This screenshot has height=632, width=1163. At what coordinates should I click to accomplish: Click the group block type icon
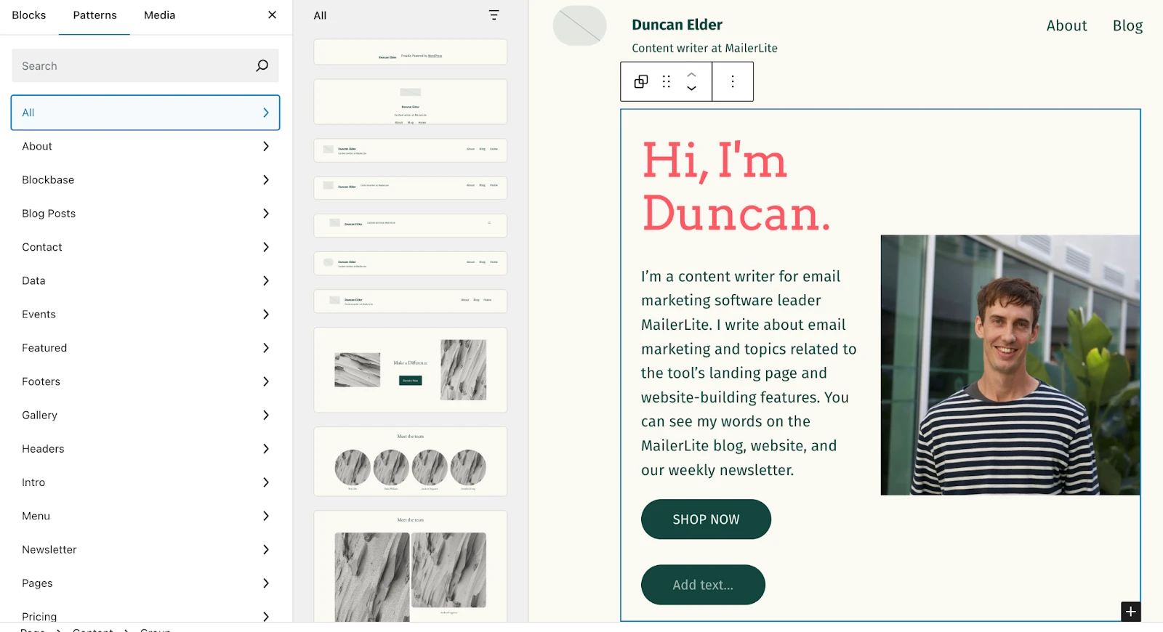point(641,81)
